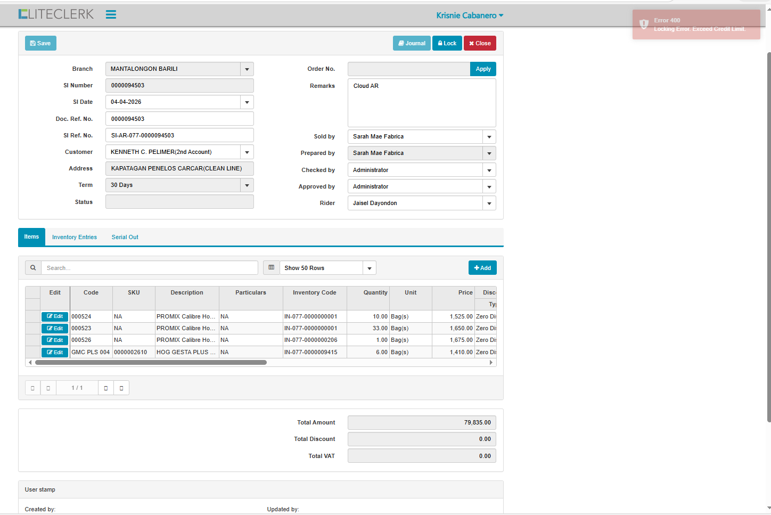Edit item row with code 000524
The height and width of the screenshot is (515, 771).
[55, 316]
